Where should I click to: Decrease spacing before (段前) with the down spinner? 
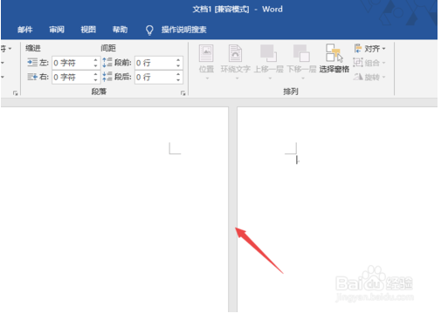coord(178,65)
